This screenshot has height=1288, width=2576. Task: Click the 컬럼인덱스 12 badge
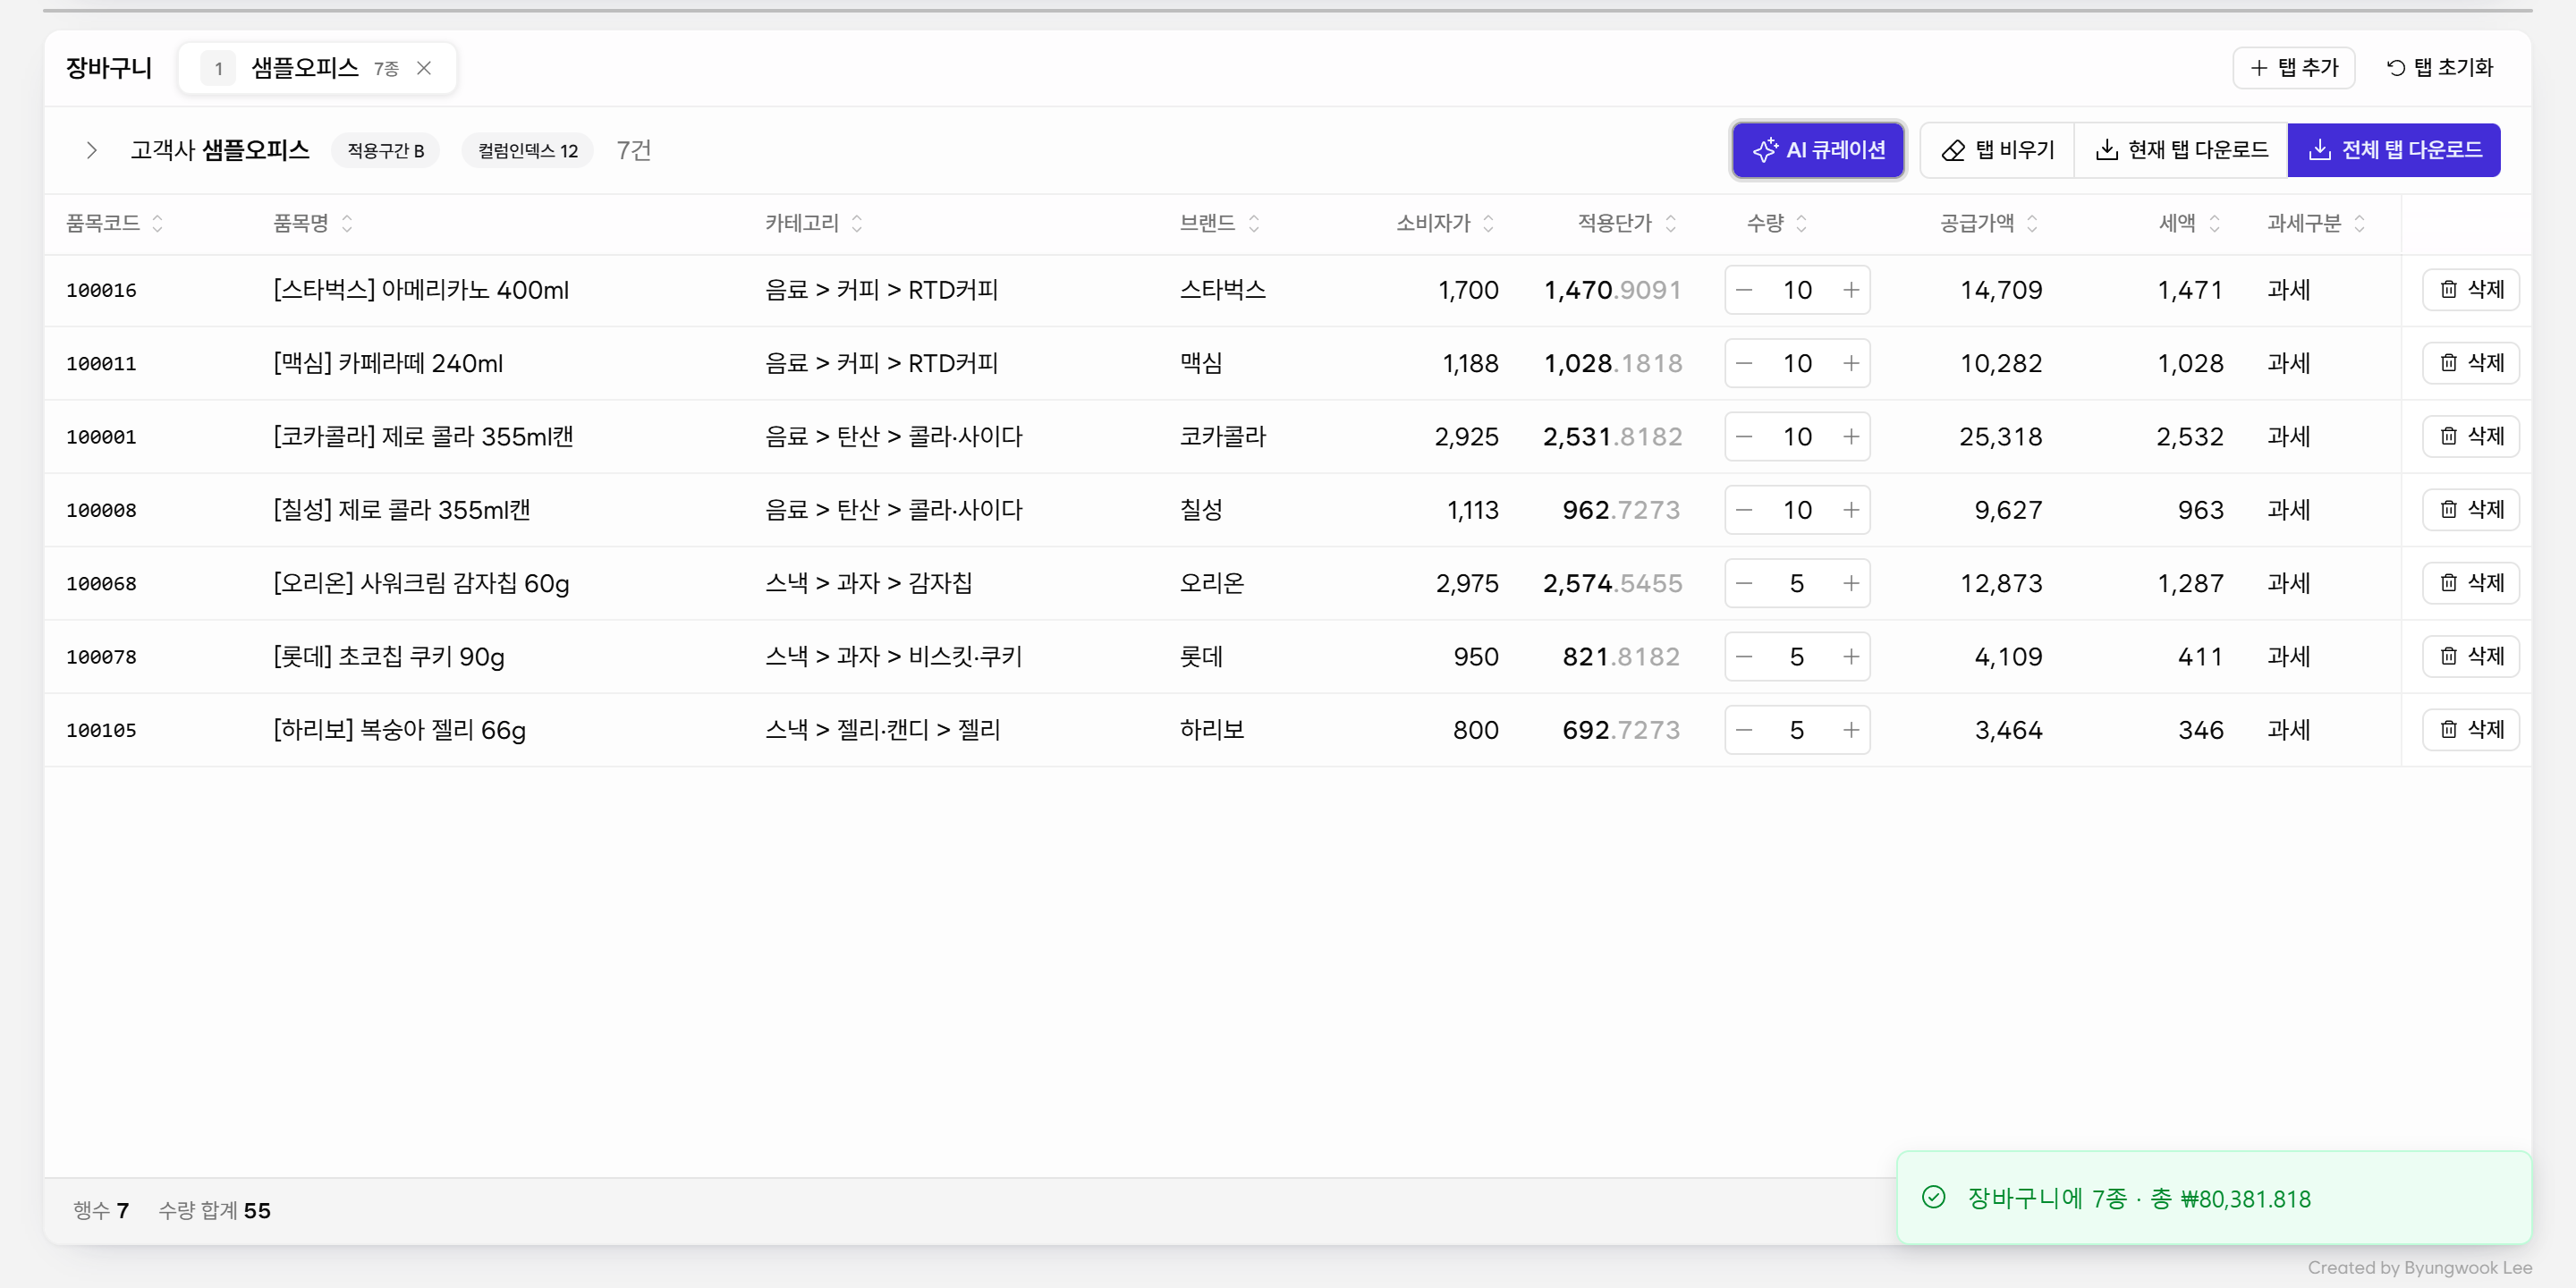[x=527, y=150]
